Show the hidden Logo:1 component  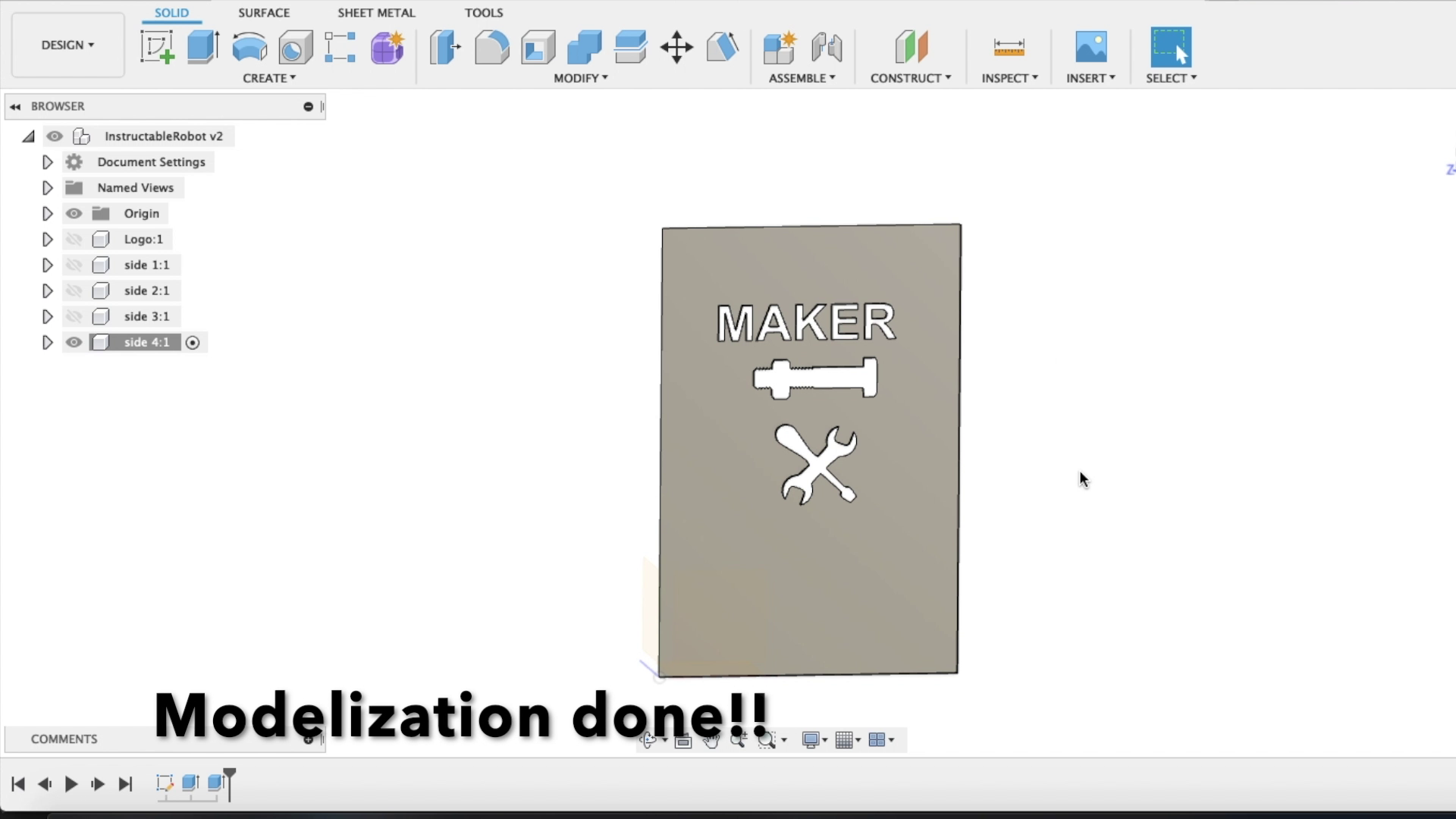click(74, 240)
